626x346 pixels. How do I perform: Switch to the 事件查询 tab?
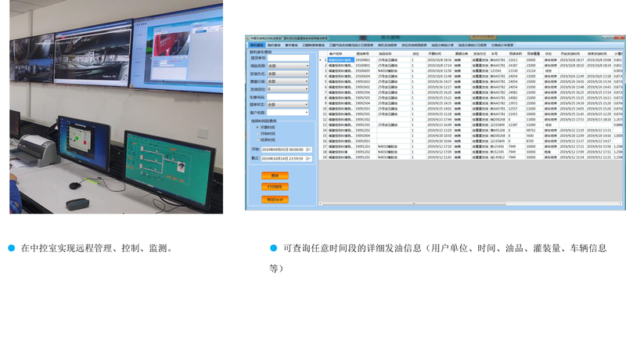click(291, 45)
